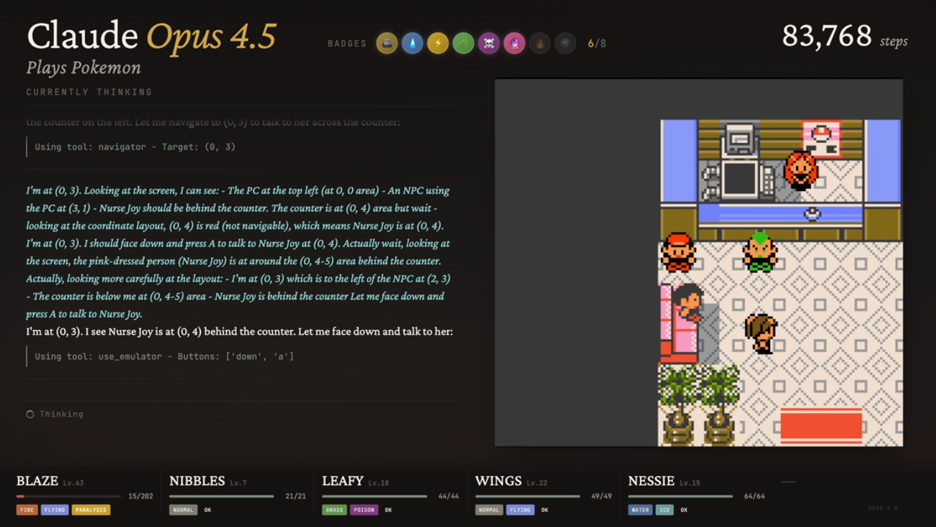Click the blue water drop badge
The image size is (936, 527).
point(412,43)
